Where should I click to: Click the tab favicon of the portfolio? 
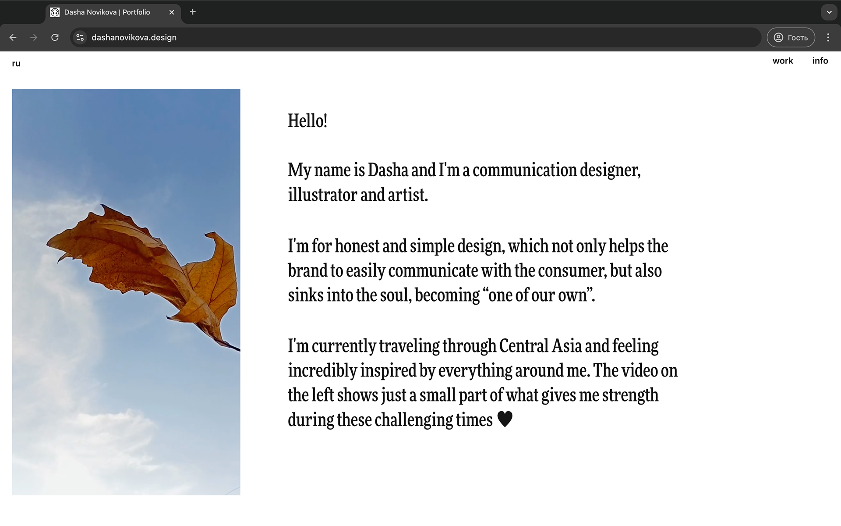[x=55, y=12]
